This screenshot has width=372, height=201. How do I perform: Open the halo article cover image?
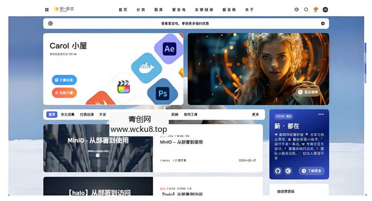tap(98, 186)
